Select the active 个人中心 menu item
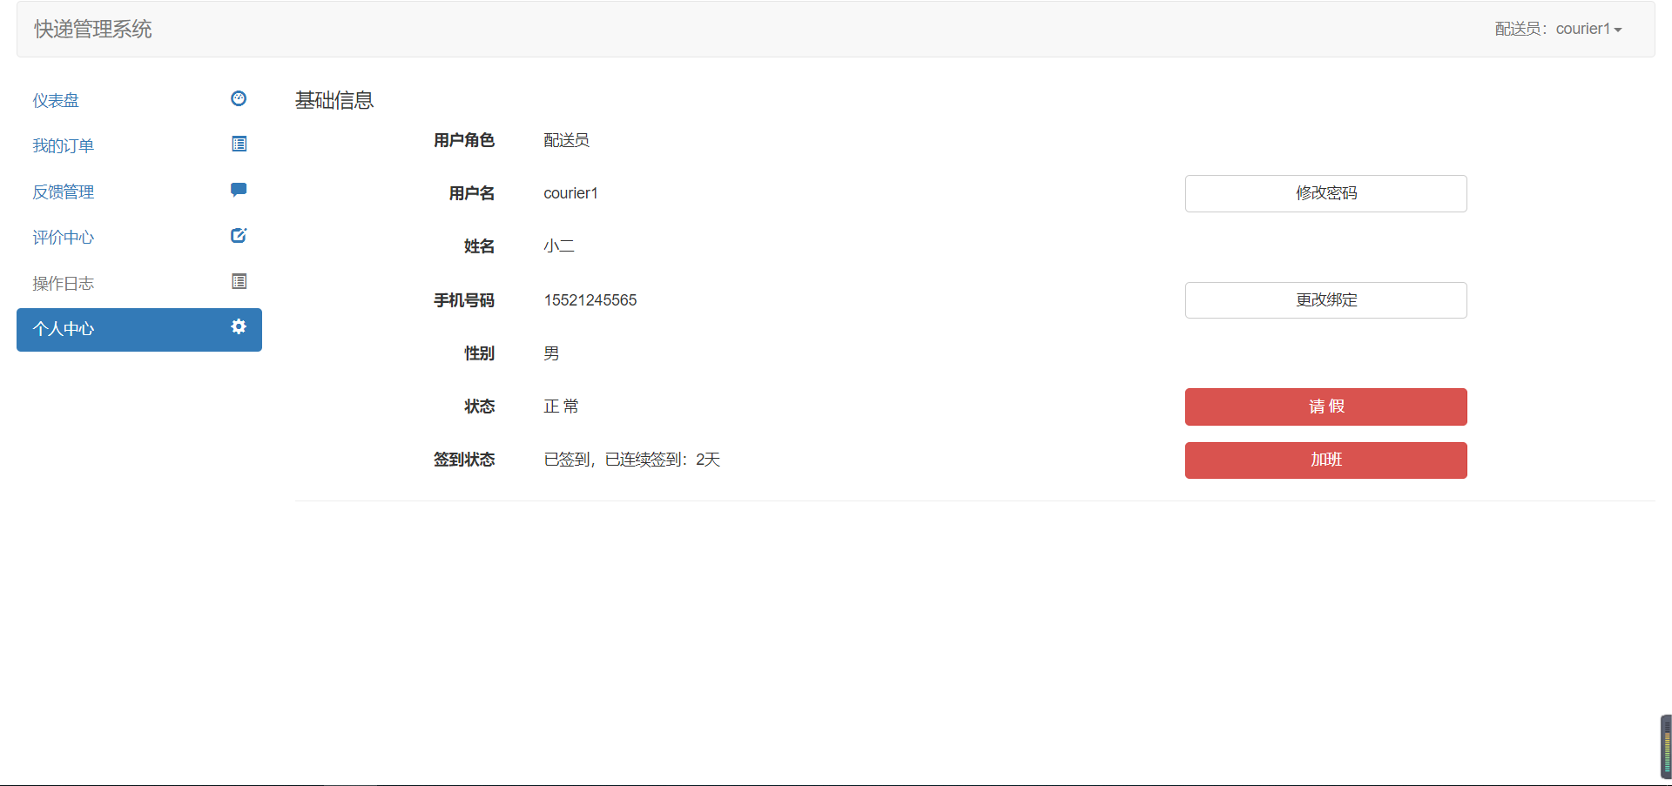This screenshot has height=786, width=1672. (139, 329)
